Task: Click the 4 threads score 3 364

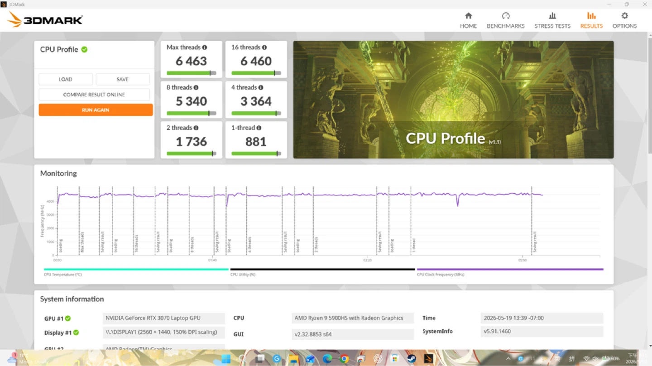Action: [256, 101]
